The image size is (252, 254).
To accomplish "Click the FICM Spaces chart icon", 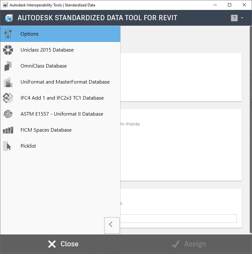I will click(8, 130).
